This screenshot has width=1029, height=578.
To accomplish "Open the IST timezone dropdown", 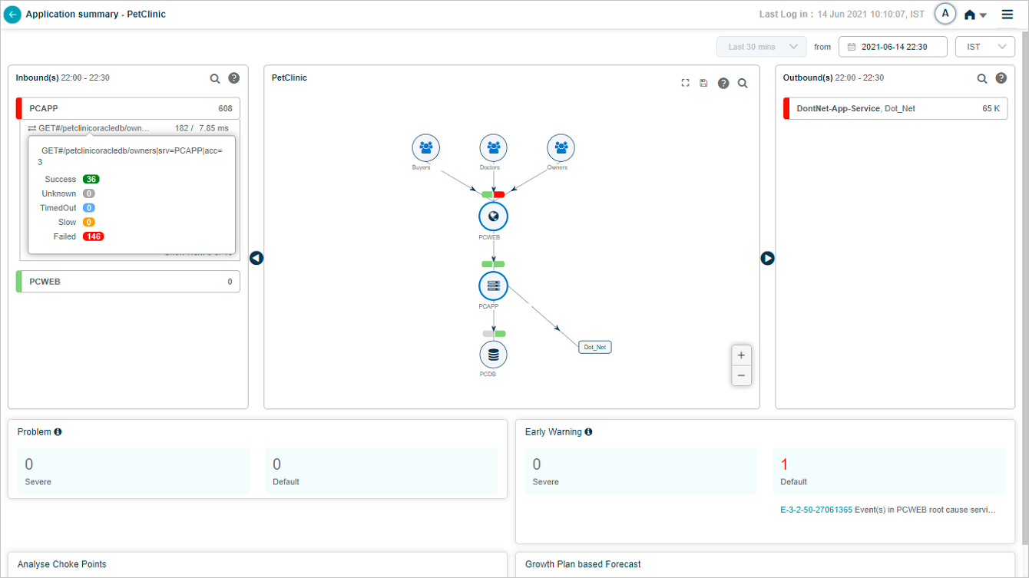I will click(984, 47).
